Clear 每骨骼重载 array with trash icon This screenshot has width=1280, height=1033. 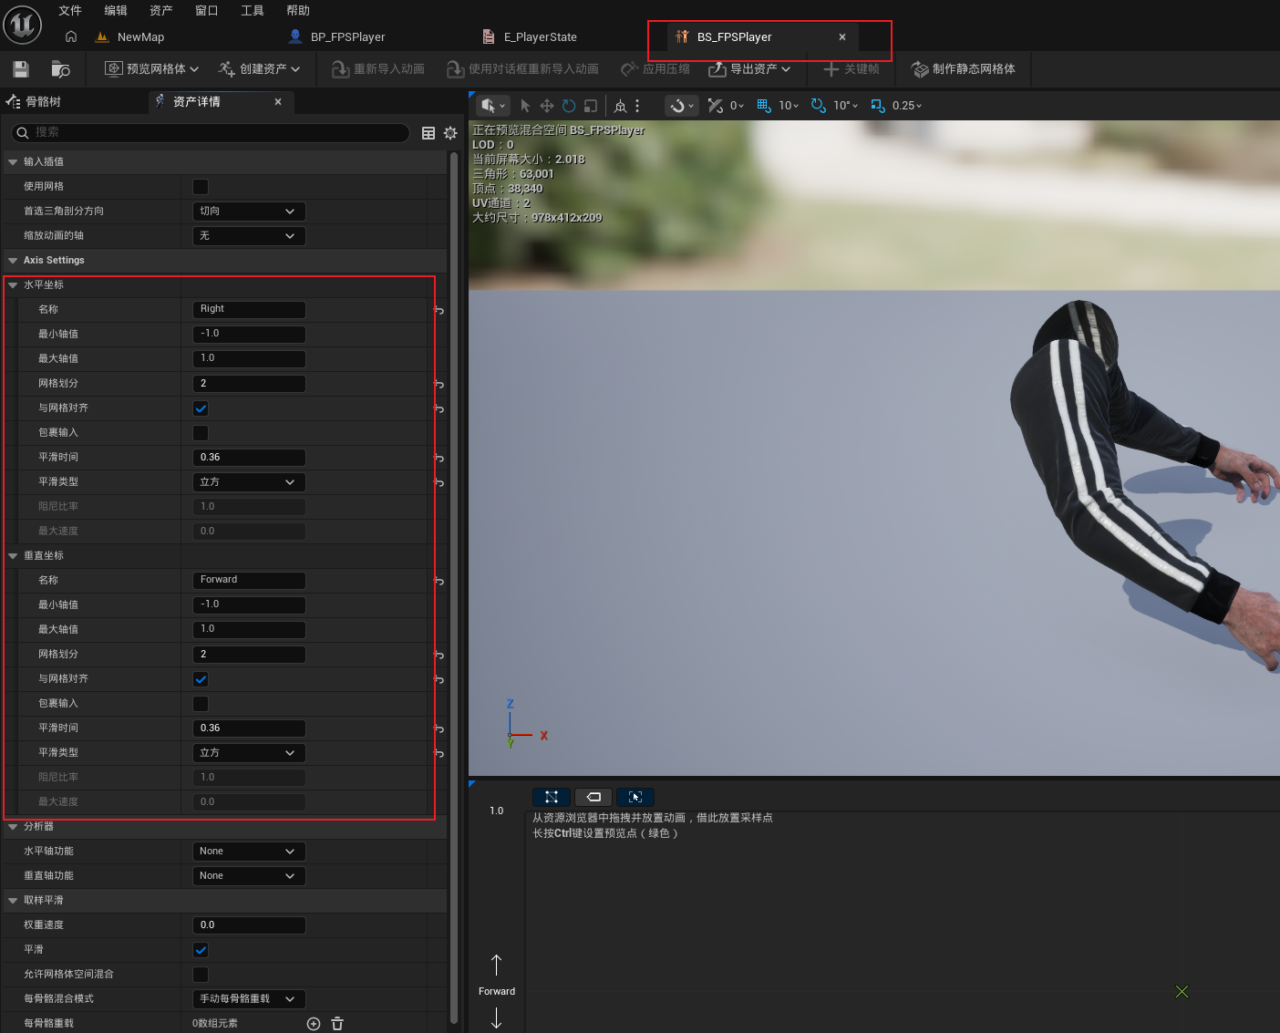[337, 1024]
